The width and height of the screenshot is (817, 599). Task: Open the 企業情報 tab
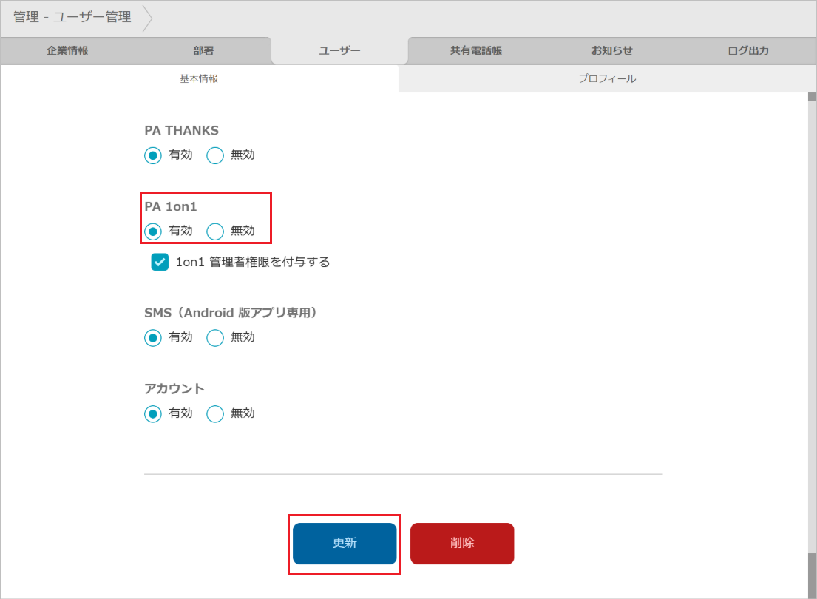click(x=68, y=50)
